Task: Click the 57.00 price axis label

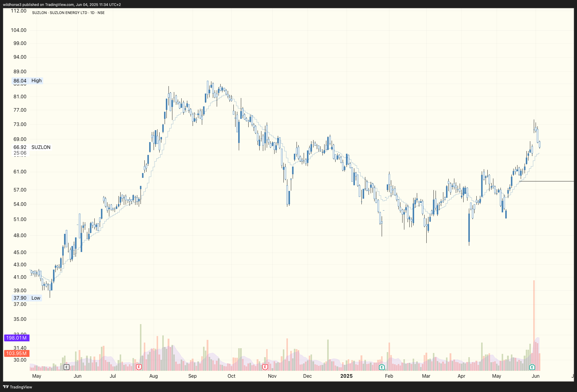Action: click(20, 190)
